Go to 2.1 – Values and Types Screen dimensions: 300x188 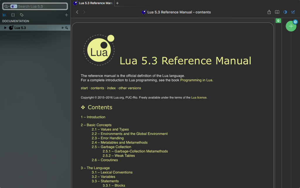[110, 129]
